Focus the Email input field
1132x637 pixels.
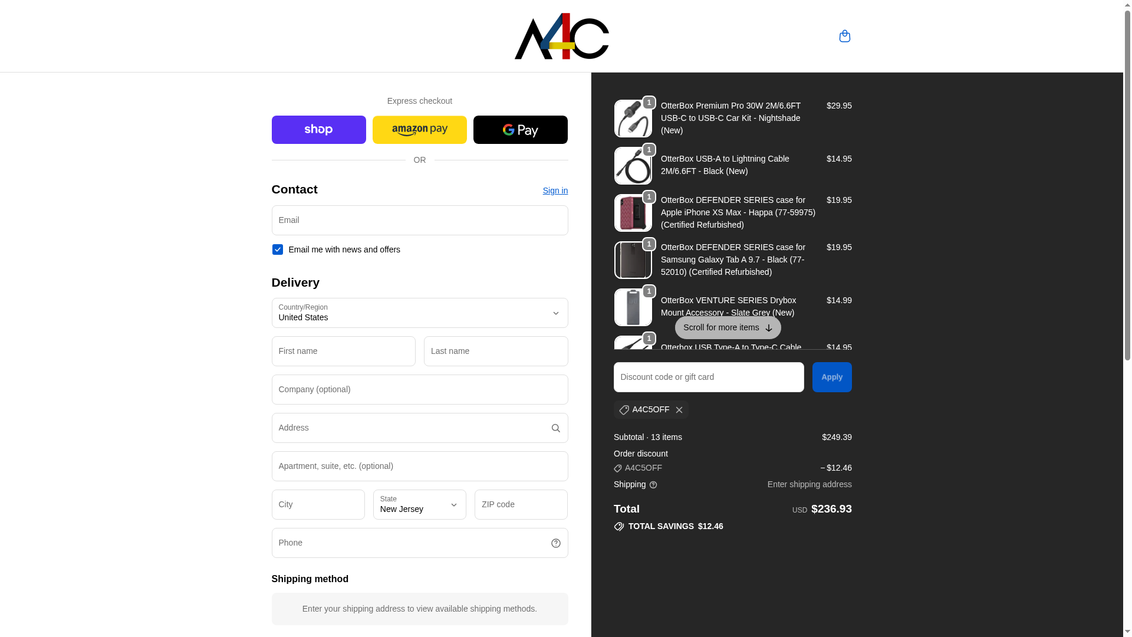point(420,221)
